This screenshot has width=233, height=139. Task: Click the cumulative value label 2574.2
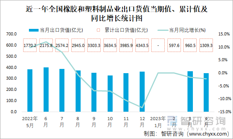tap(62, 45)
